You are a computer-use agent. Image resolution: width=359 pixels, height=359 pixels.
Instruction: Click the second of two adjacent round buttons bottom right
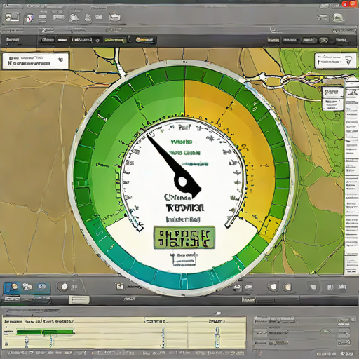click(x=287, y=287)
